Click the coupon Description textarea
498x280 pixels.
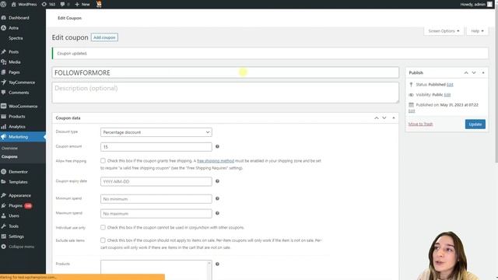click(225, 93)
